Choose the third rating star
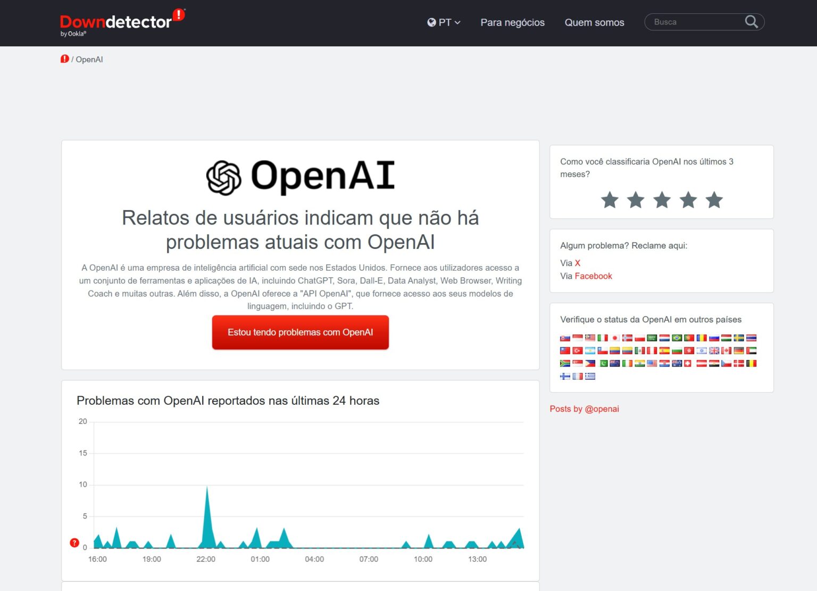 click(x=662, y=200)
